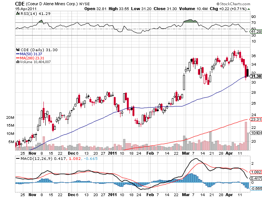Click the Dec label on price chart date axis
Image resolution: width=262 pixels, height=198 pixels.
[71, 153]
